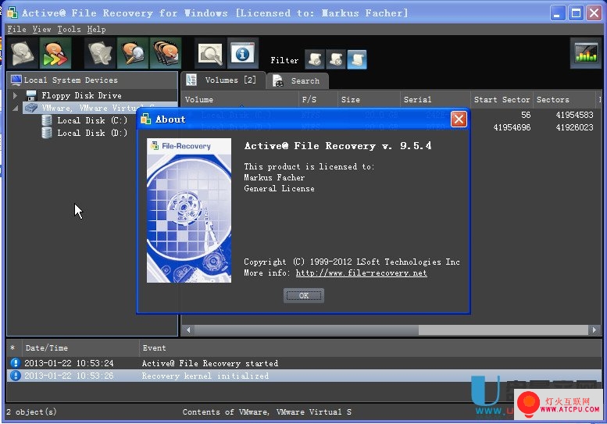Open the View menu
This screenshot has height=424, width=607.
click(x=42, y=29)
